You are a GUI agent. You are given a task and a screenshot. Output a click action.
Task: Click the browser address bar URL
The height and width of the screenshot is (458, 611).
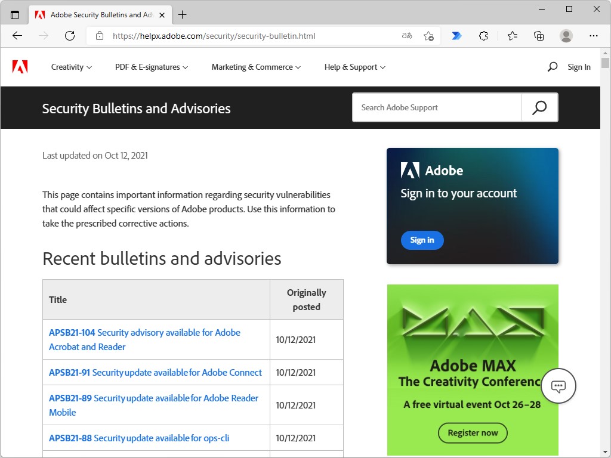coord(214,36)
